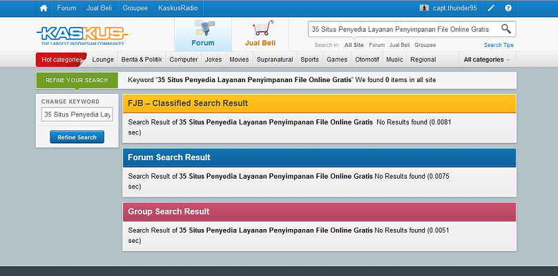The height and width of the screenshot is (276, 558).
Task: Click the FJB – Classified Search Result header
Action: 319,103
